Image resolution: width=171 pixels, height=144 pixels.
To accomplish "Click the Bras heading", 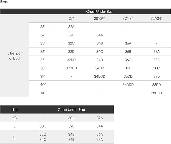I will [4, 2].
